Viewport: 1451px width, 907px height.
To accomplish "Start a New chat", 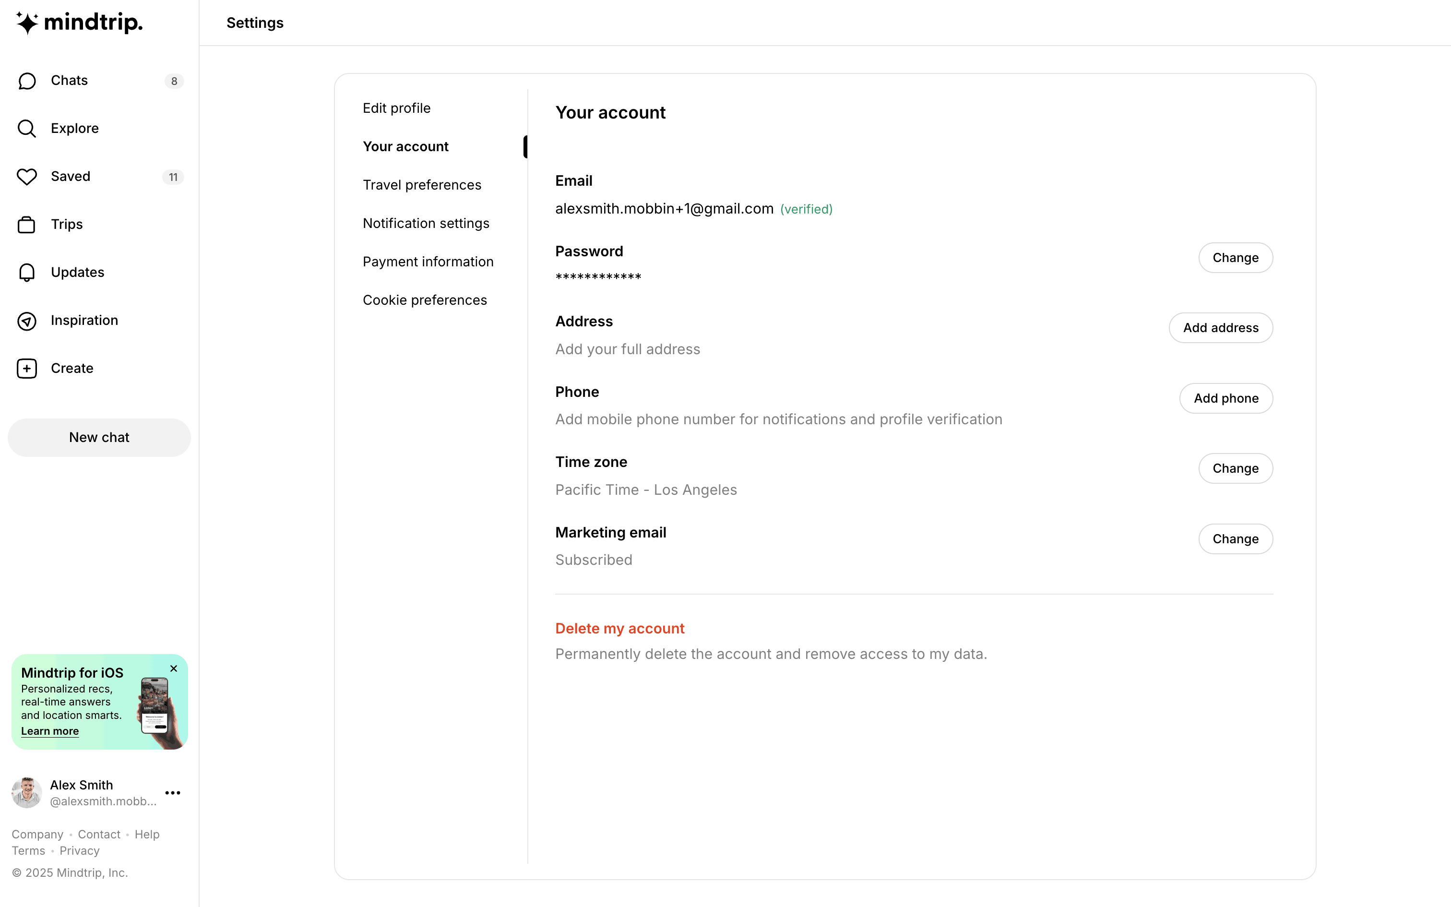I will (x=99, y=437).
